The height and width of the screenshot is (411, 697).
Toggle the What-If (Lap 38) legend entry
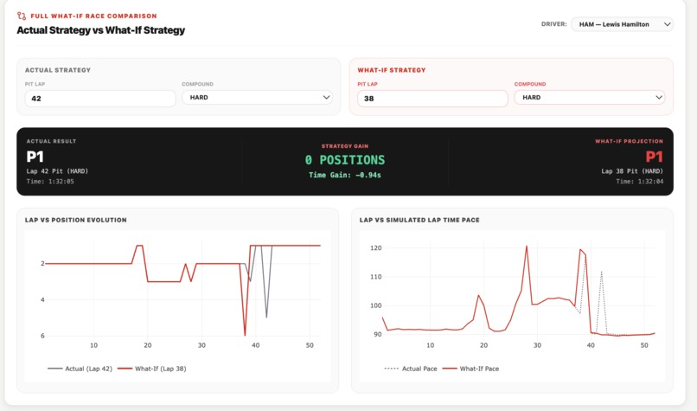[x=152, y=369]
